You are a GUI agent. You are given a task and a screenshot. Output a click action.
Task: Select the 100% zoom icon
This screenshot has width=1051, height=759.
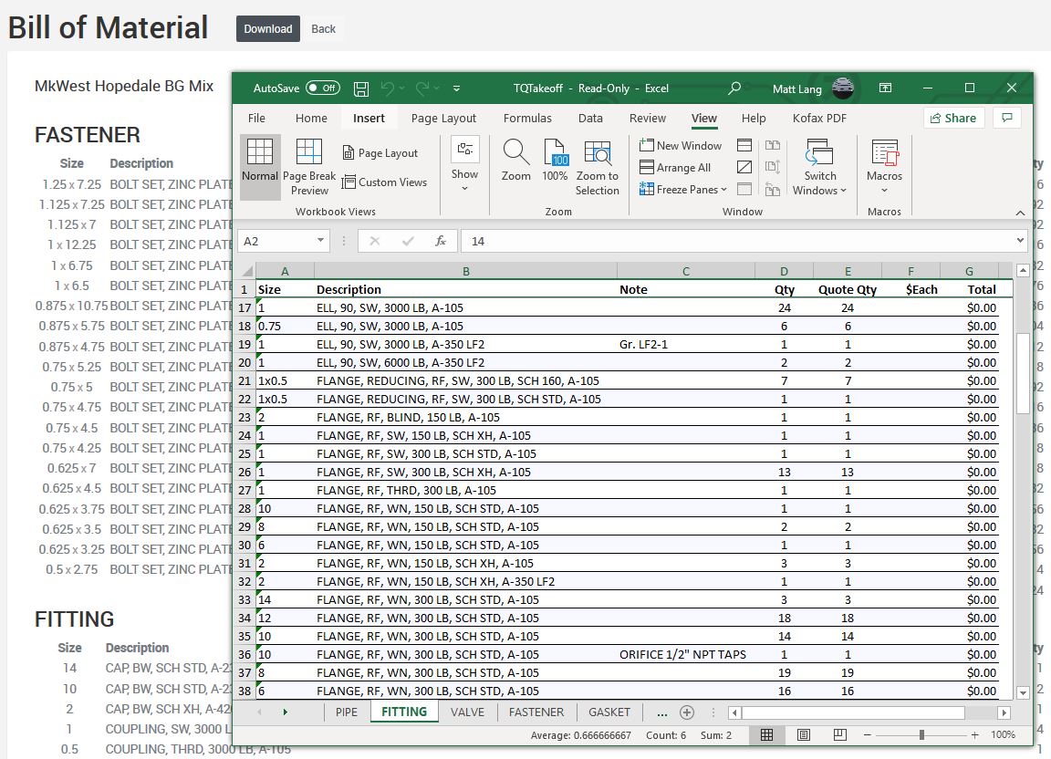[555, 164]
